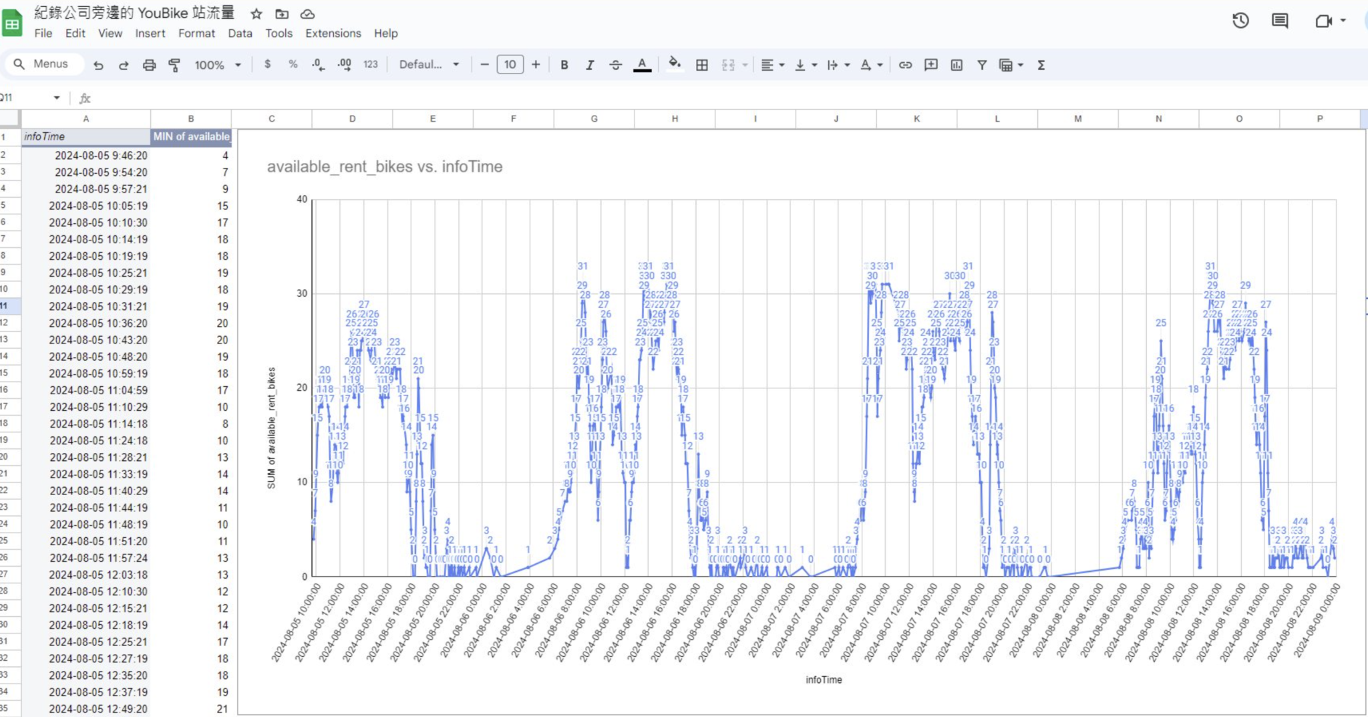1368x717 pixels.
Task: Decrease font size with minus button
Action: pos(484,64)
